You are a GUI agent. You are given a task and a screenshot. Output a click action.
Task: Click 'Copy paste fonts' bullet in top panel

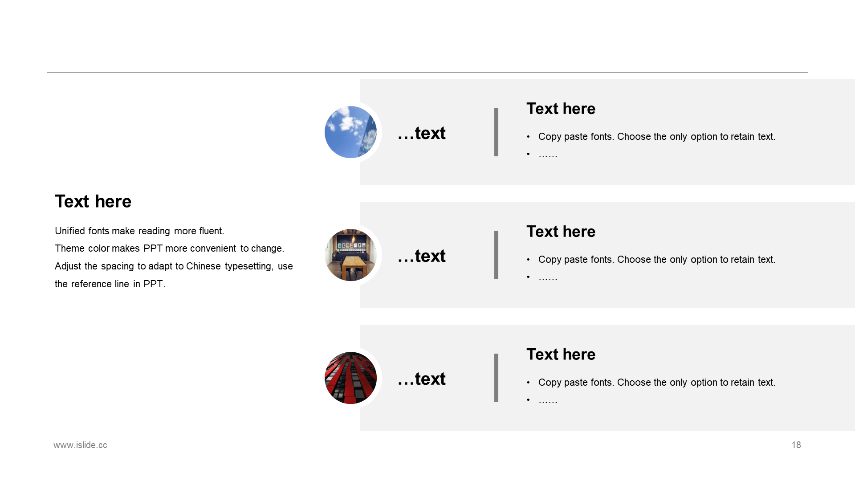pos(656,137)
